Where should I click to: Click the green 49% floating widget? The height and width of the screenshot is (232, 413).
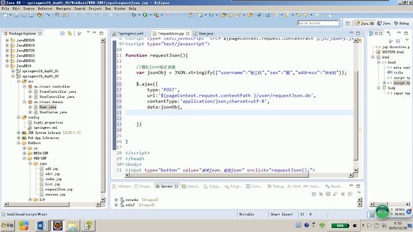pos(382,212)
